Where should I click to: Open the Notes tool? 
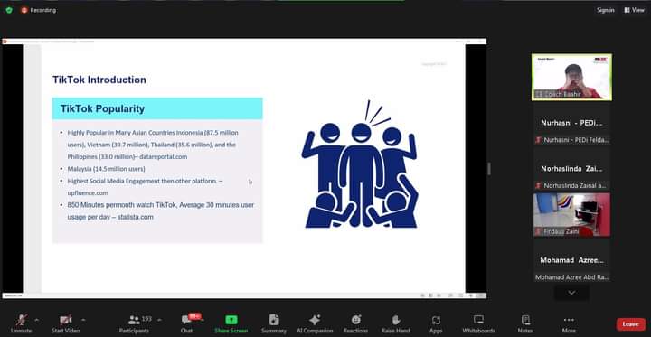click(x=525, y=324)
